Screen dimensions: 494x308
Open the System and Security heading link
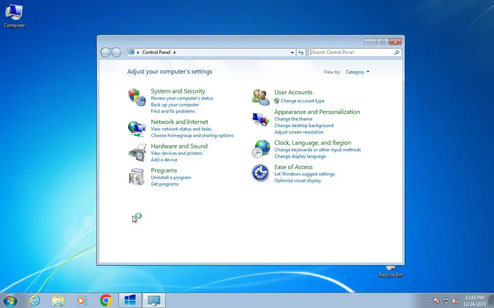coord(178,91)
